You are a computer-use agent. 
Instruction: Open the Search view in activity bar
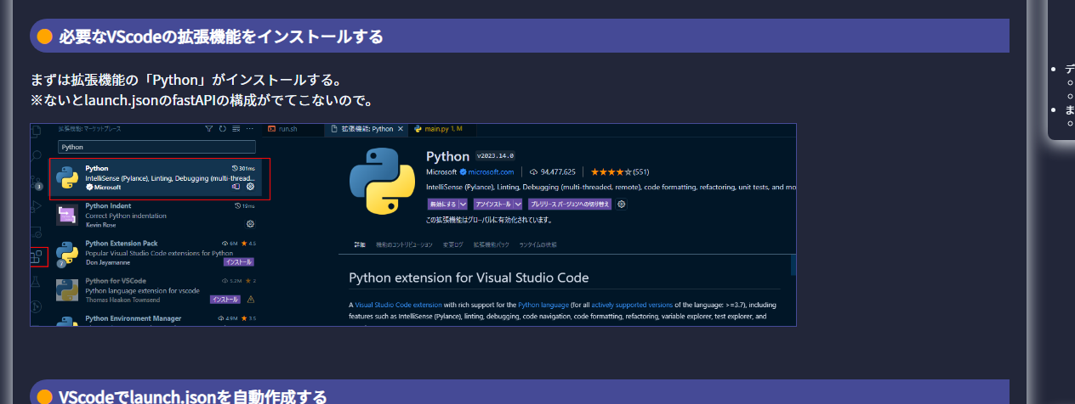point(36,155)
